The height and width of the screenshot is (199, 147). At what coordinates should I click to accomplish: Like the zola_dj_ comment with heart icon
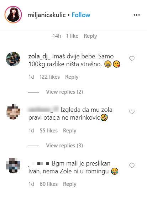[132, 58]
